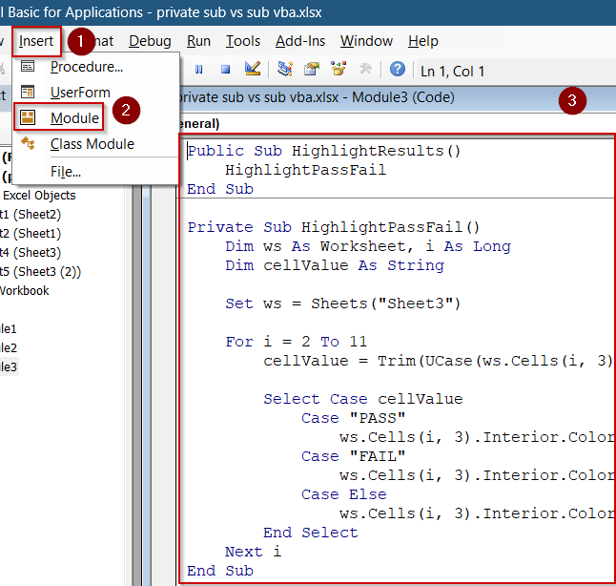This screenshot has height=586, width=616.
Task: Choose Procedure... from the Insert menu
Action: 86,67
